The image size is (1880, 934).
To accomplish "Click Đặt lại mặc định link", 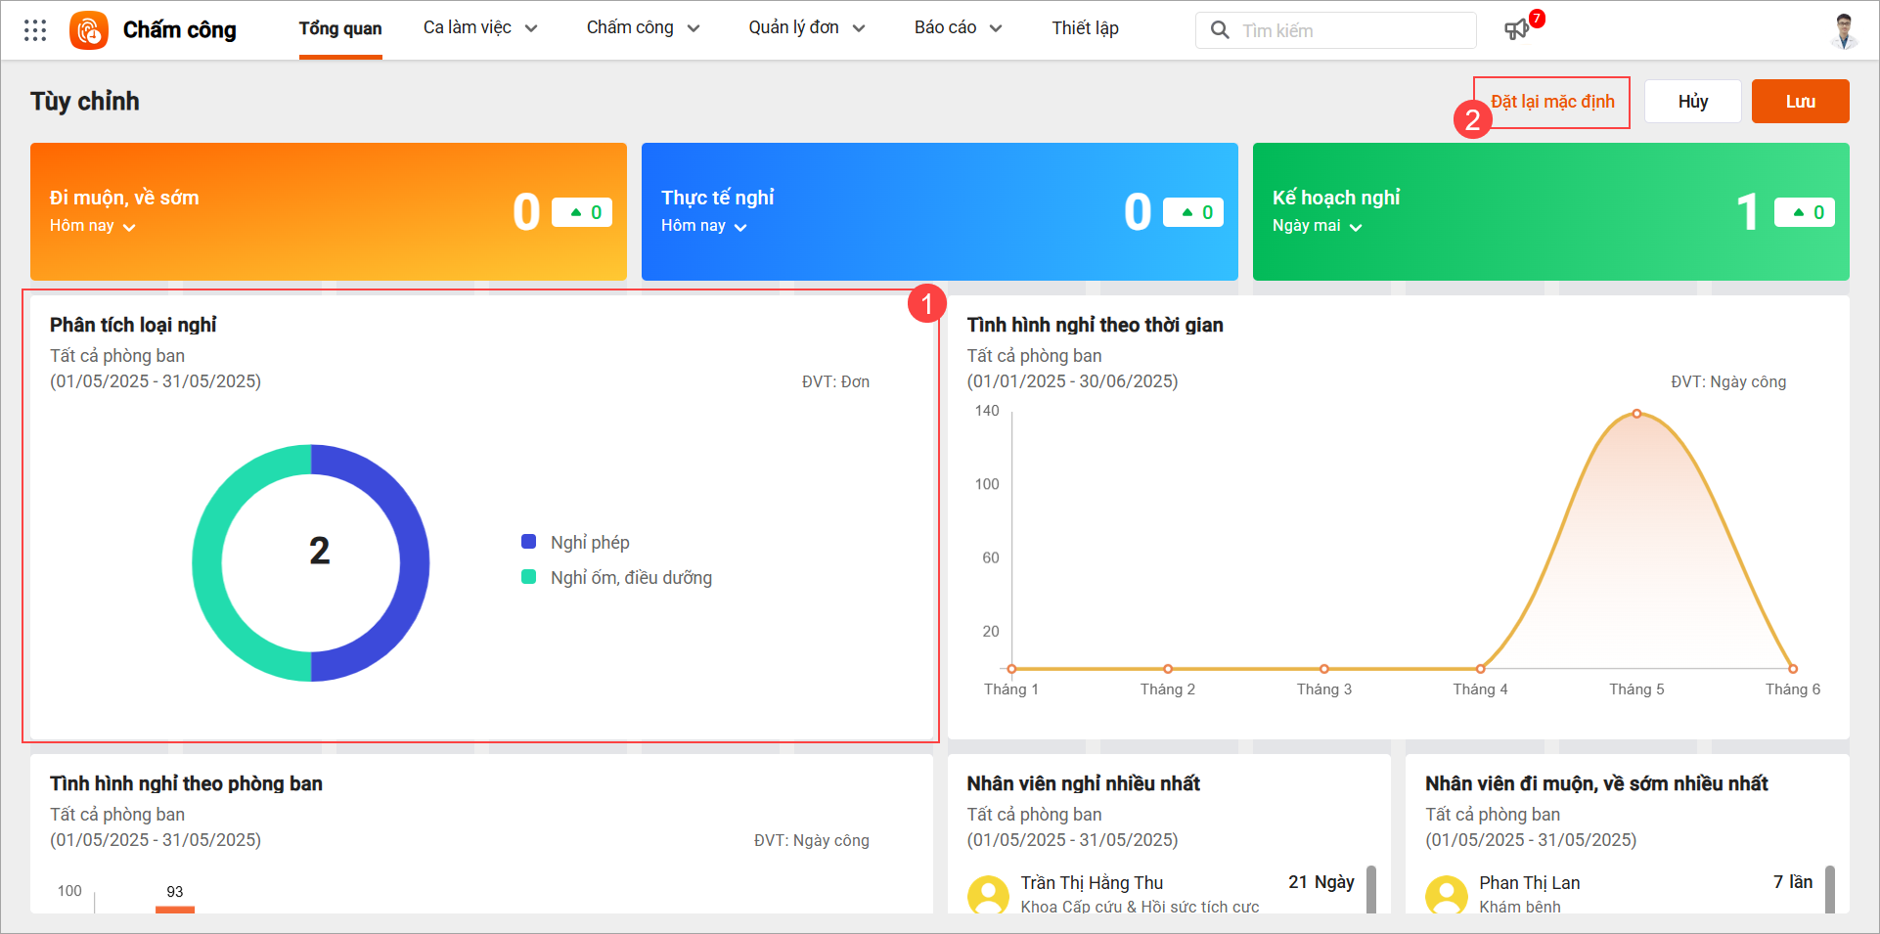I will coord(1552,102).
